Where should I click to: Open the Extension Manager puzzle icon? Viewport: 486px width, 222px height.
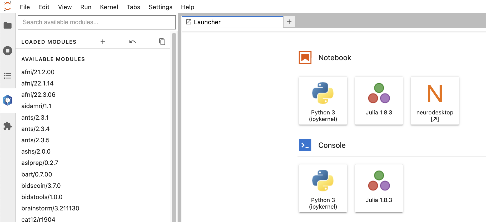[8, 126]
